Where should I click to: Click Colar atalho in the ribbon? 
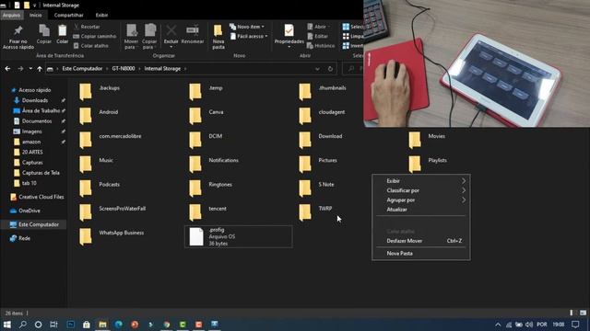pyautogui.click(x=90, y=45)
